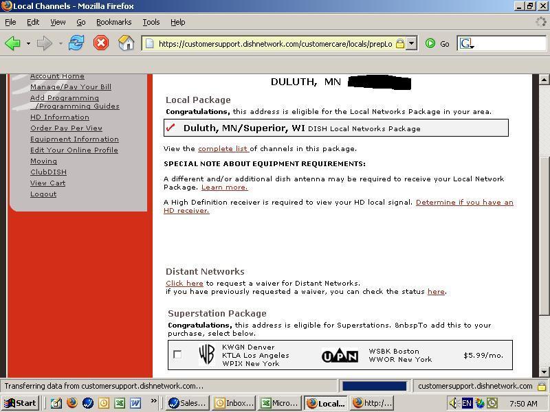Image resolution: width=550 pixels, height=412 pixels.
Task: Click the grey-green clock-faced tray icon
Action: (x=492, y=403)
